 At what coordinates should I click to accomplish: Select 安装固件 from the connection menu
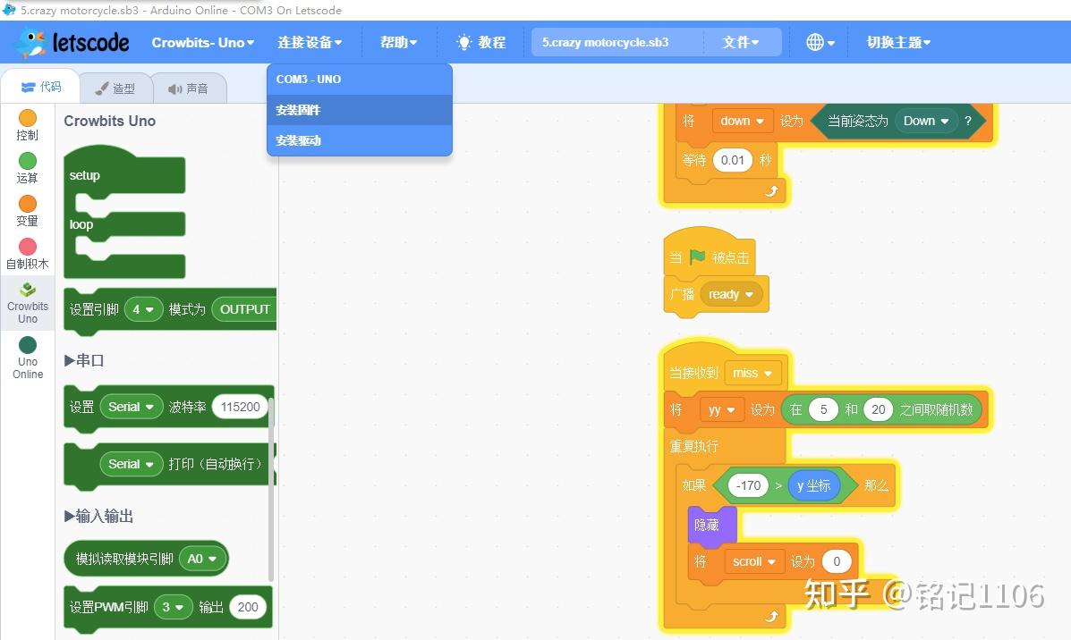point(298,109)
